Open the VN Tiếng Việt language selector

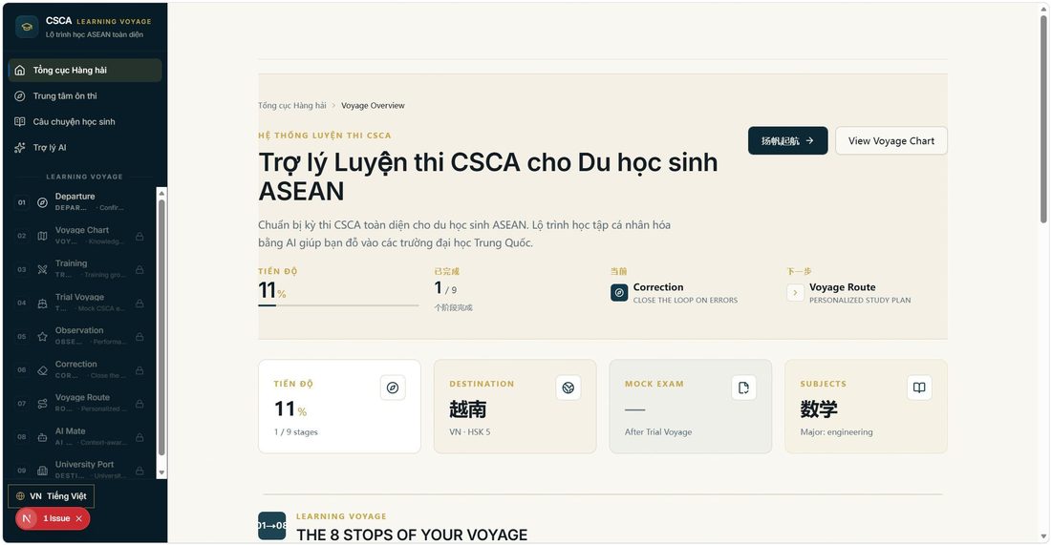click(x=52, y=496)
